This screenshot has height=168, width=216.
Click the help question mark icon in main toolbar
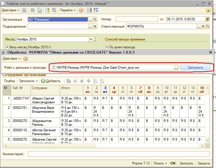click(x=81, y=10)
